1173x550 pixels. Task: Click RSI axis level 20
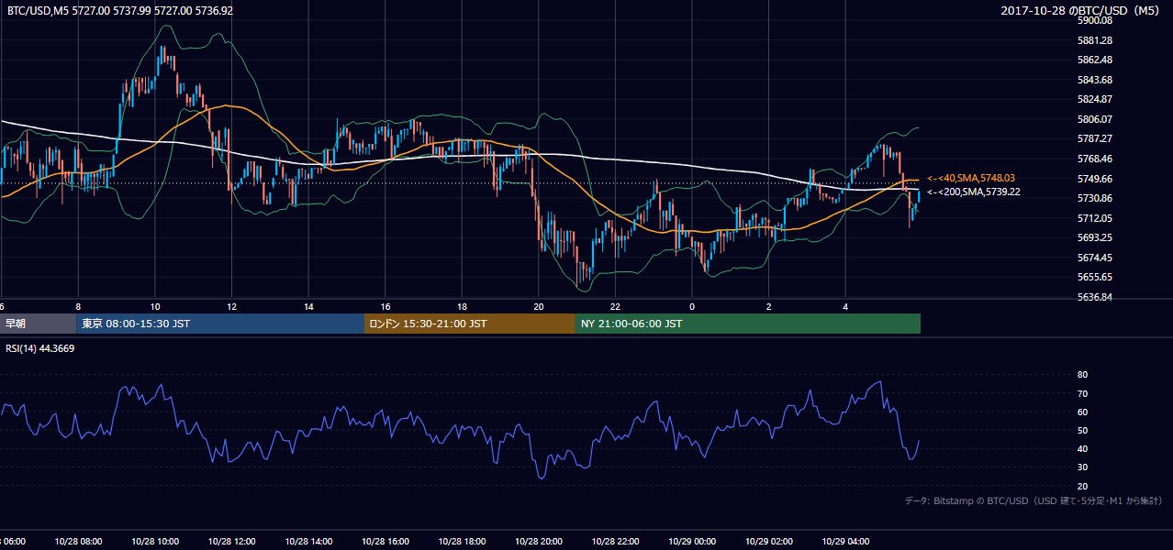1082,486
